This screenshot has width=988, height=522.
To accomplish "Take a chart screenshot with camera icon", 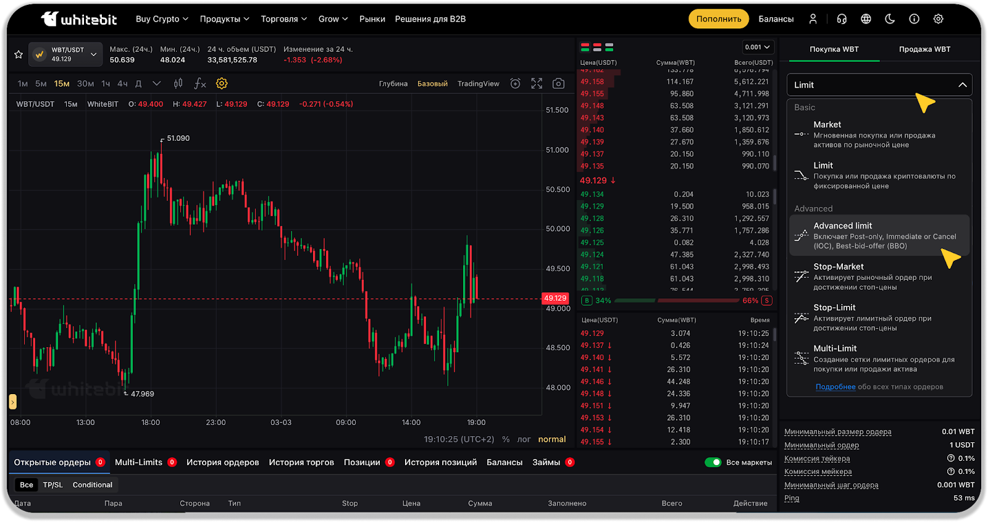I will (558, 83).
